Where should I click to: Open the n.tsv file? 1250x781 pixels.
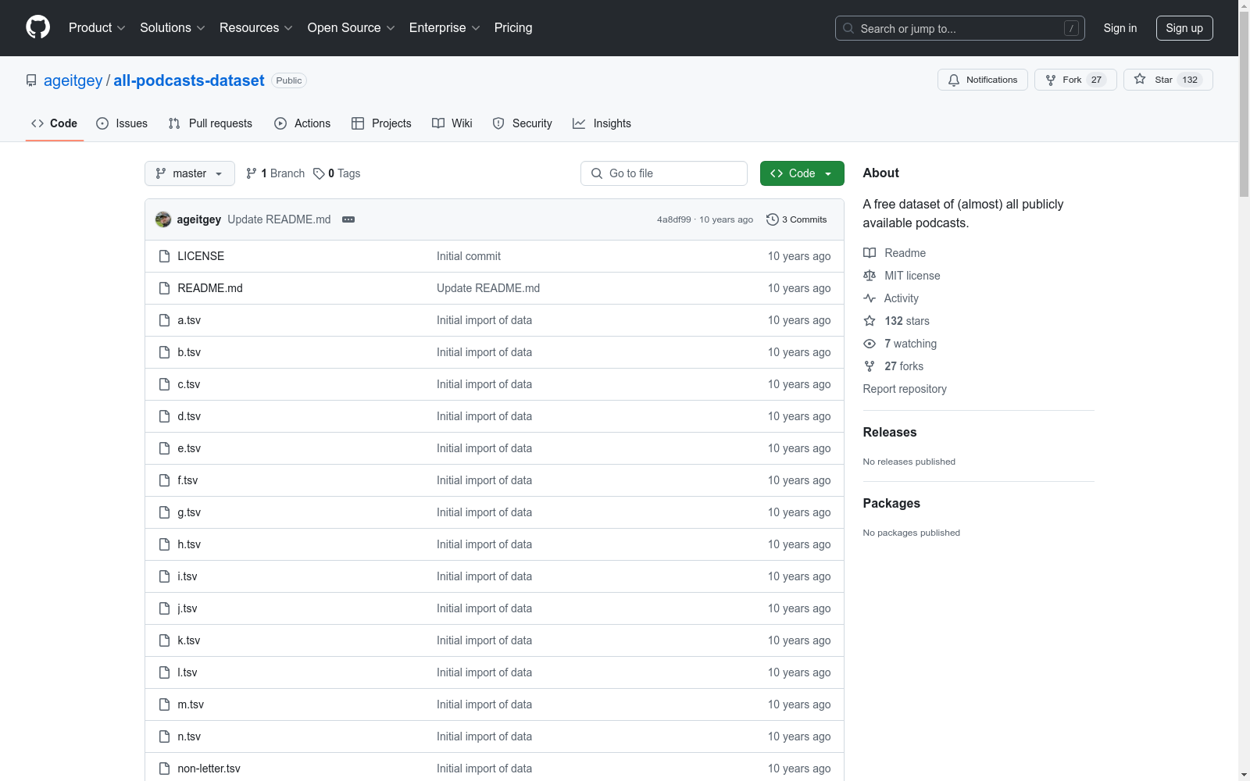189,736
